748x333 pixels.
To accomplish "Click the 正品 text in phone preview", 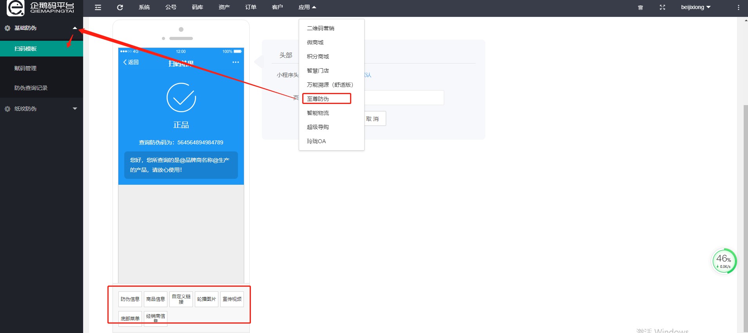I will 181,125.
